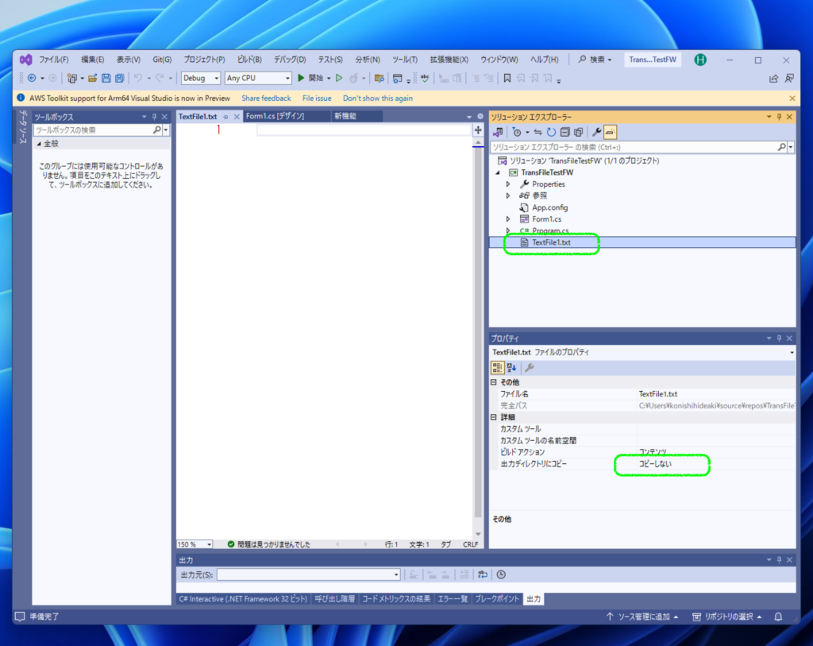Click the undo arrow icon

[138, 79]
